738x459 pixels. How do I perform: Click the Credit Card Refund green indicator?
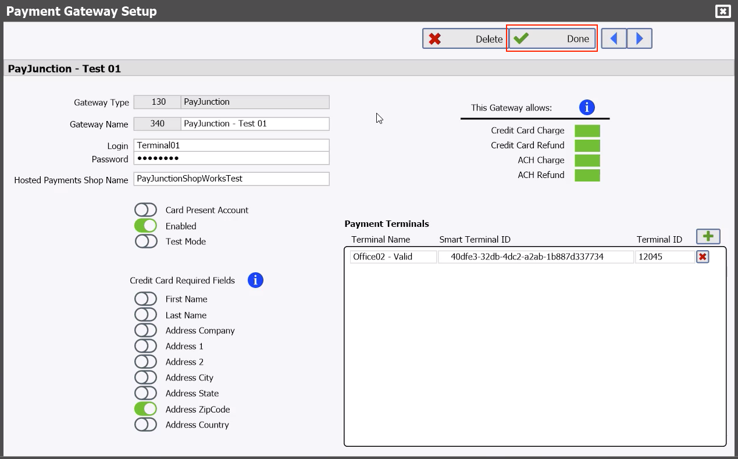click(x=587, y=145)
